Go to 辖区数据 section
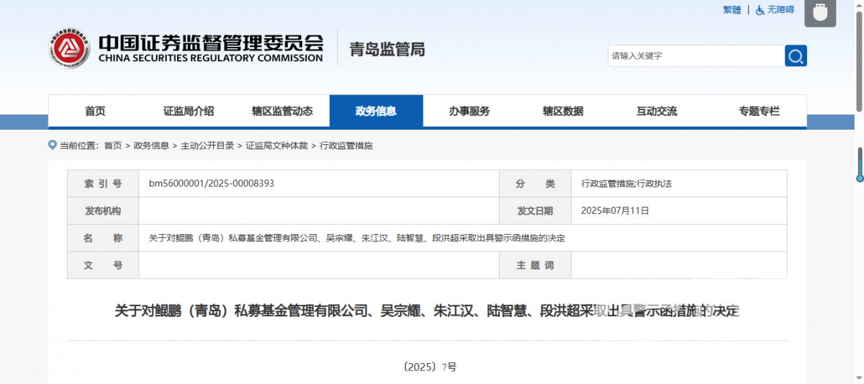This screenshot has height=384, width=864. [x=563, y=111]
